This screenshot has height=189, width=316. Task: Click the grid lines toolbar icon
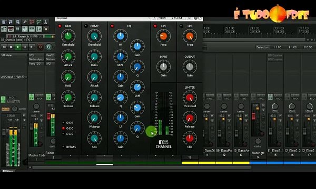click(18, 29)
